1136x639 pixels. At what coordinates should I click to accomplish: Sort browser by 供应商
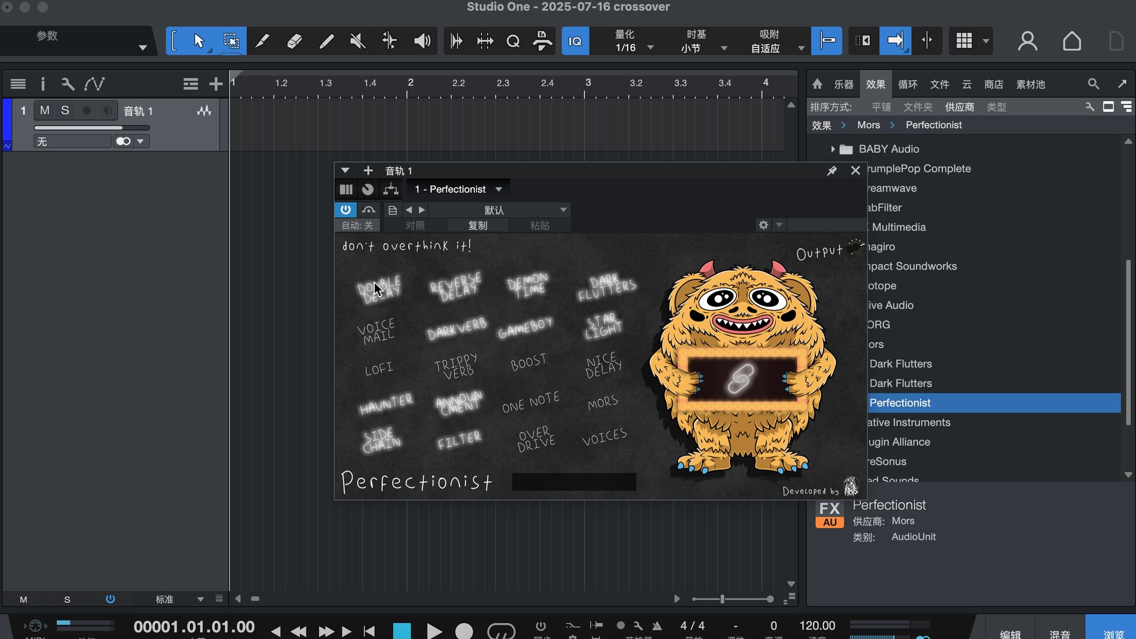960,107
